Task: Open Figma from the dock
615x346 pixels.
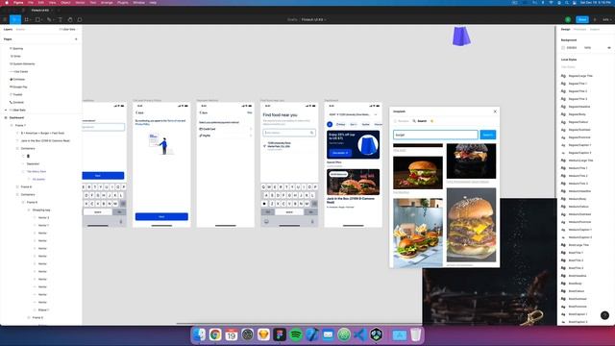Action: (280, 334)
